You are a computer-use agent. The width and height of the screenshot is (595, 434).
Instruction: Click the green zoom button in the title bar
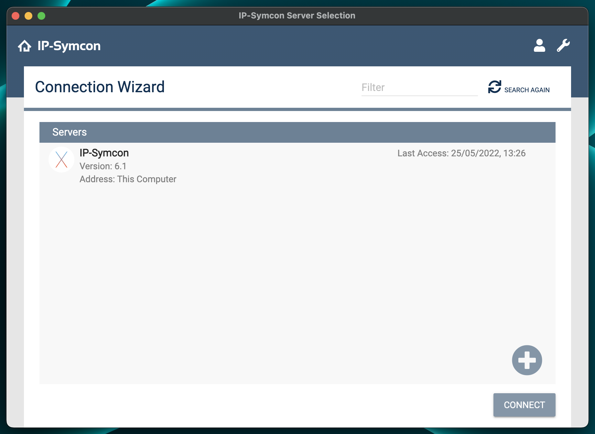(x=41, y=15)
